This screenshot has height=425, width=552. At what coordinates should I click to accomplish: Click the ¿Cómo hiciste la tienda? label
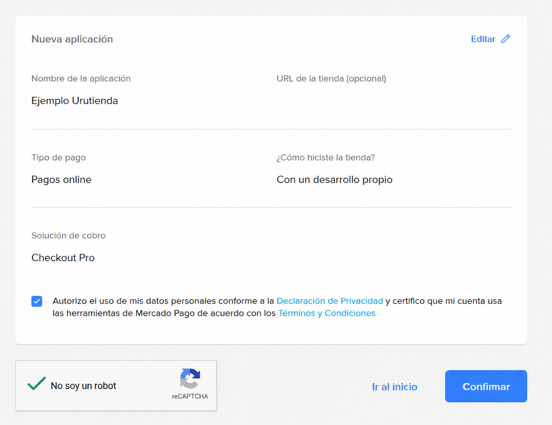click(x=326, y=157)
